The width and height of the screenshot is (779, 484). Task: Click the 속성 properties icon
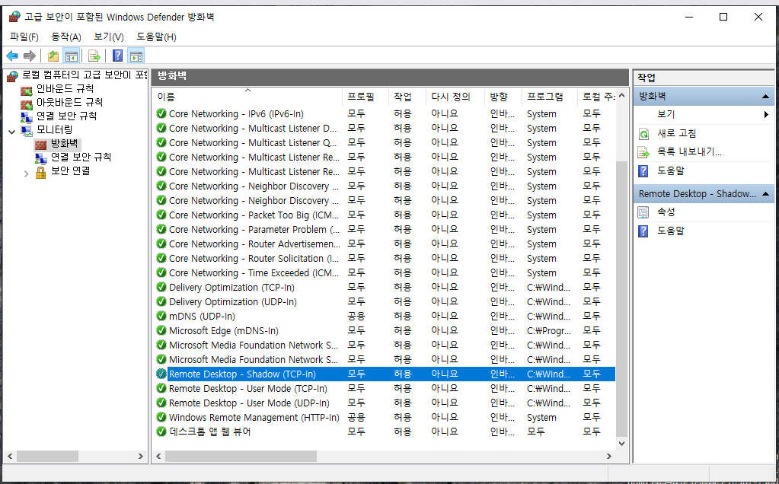point(643,212)
